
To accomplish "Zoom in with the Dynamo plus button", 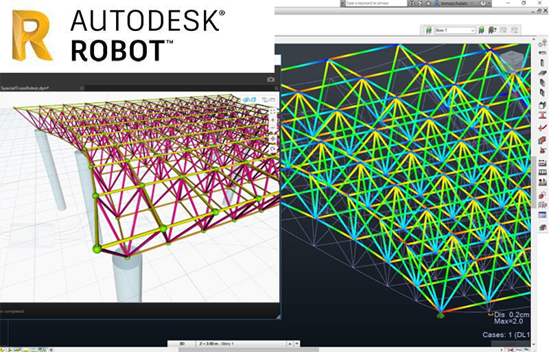I will (272, 120).
